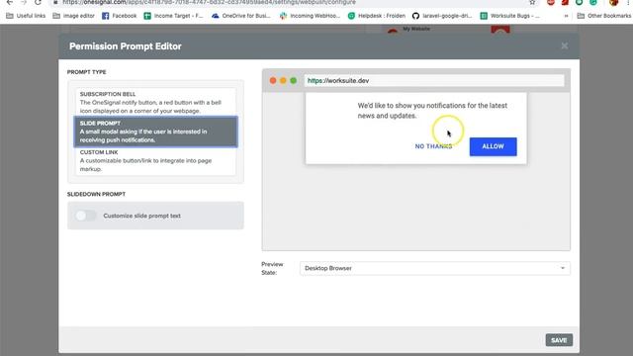633x356 pixels.
Task: Toggle Customize slide prompt text switch
Action: [x=86, y=216]
